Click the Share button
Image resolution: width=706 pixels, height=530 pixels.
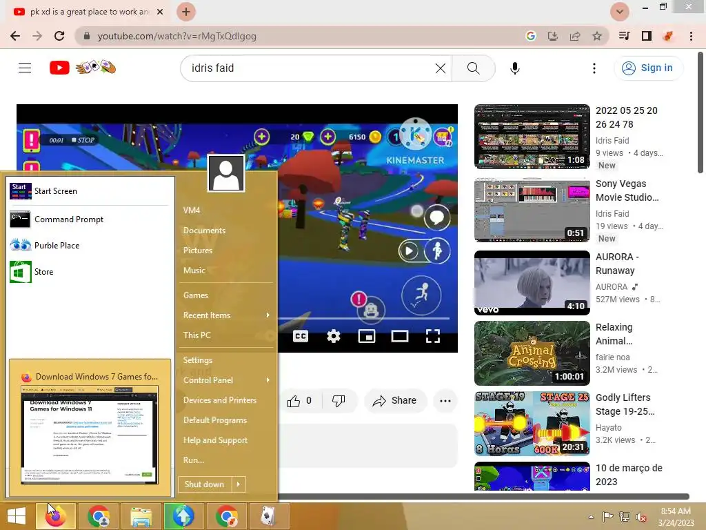tap(395, 401)
